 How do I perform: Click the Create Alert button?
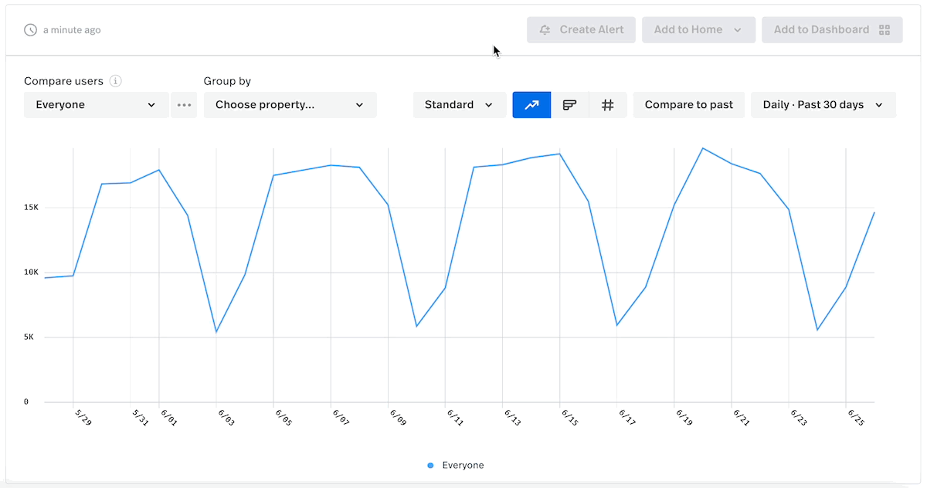click(581, 30)
